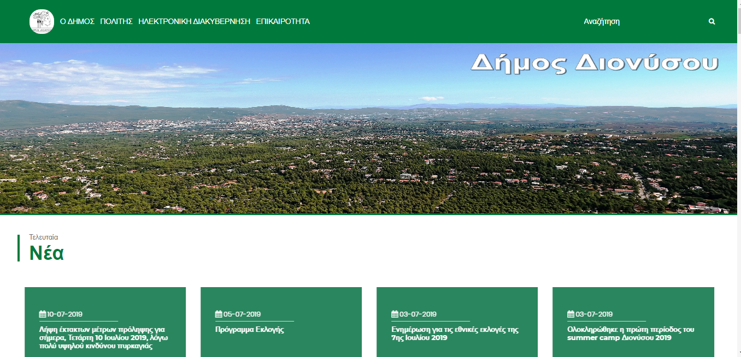
Task: Click the Νέα section heading
Action: pos(46,253)
